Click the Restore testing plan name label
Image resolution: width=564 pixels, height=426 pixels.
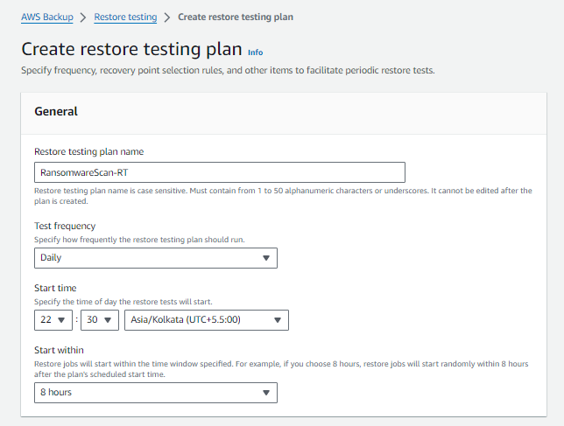pyautogui.click(x=88, y=151)
